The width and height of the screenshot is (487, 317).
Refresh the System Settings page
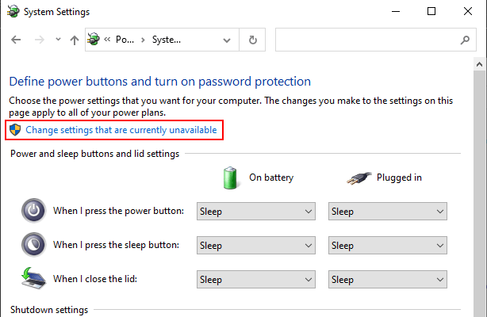coord(252,40)
